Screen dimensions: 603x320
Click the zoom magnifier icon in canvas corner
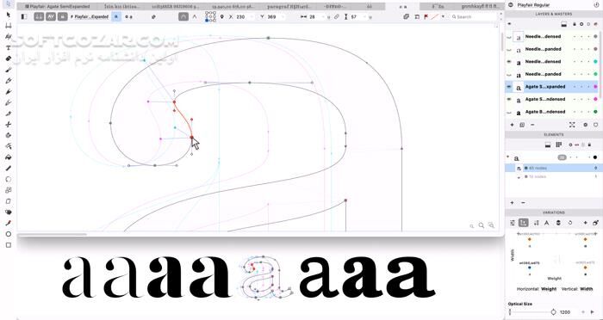point(482,225)
